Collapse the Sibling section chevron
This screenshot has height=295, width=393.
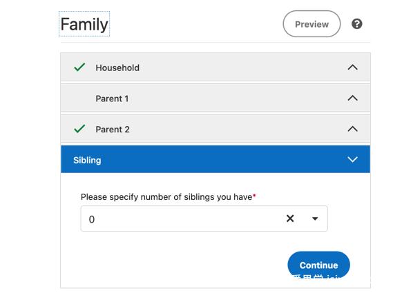pos(352,160)
